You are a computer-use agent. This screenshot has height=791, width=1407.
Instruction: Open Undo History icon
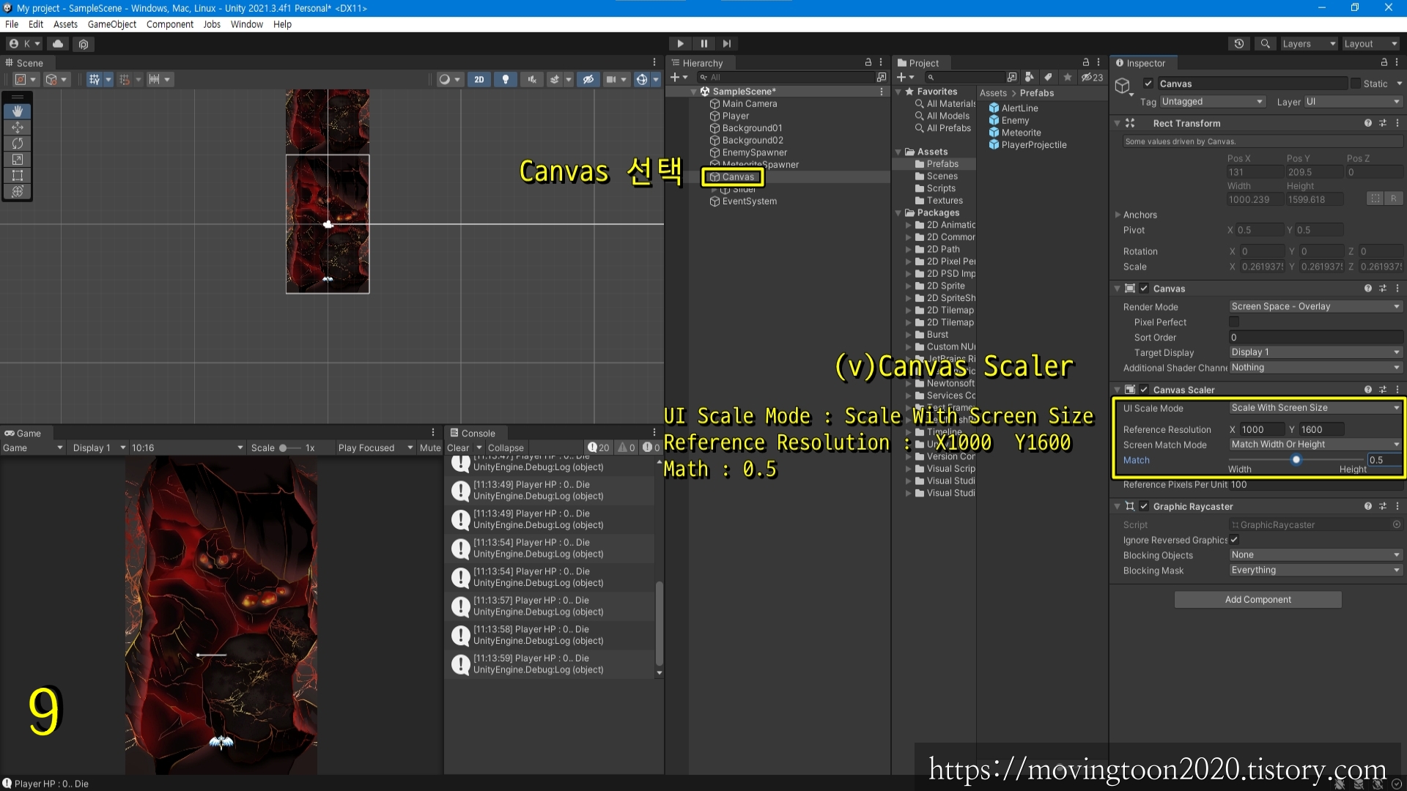coord(1238,44)
